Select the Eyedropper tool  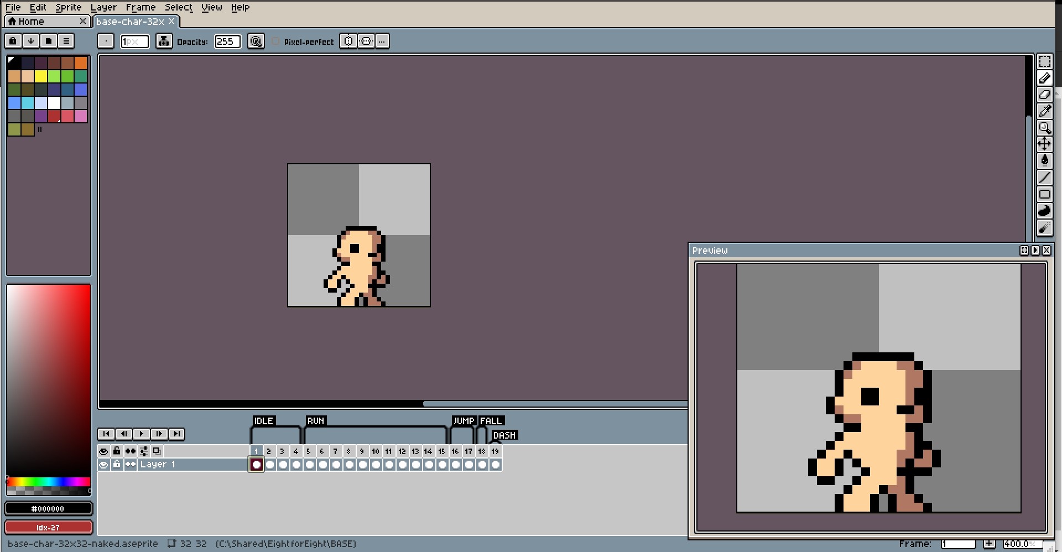(x=1044, y=111)
